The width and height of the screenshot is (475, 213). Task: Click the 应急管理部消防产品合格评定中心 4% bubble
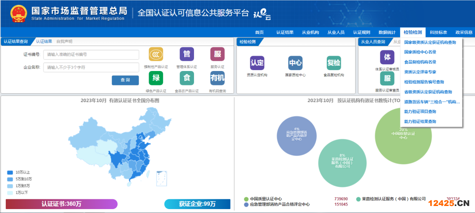point(297,135)
